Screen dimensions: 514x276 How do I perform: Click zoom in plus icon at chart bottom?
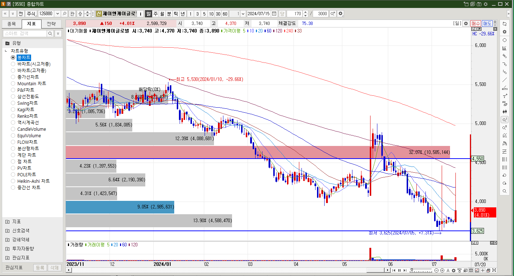pyautogui.click(x=442, y=270)
